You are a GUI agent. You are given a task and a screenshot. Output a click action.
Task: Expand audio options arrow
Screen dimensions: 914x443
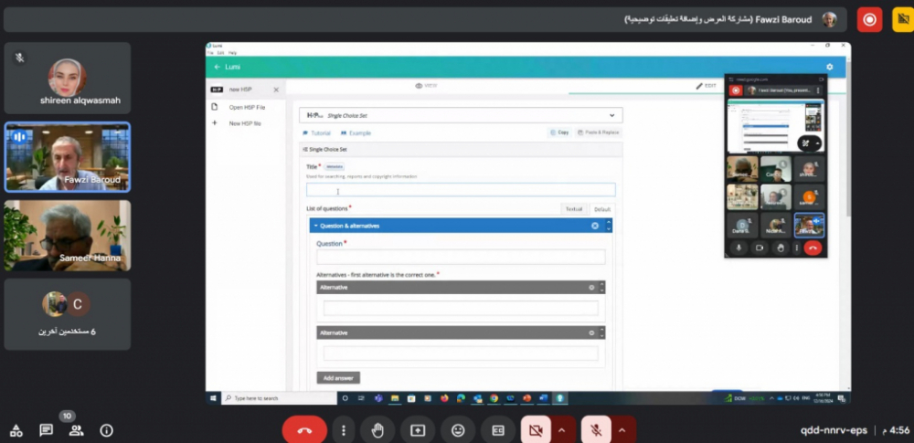pos(622,430)
